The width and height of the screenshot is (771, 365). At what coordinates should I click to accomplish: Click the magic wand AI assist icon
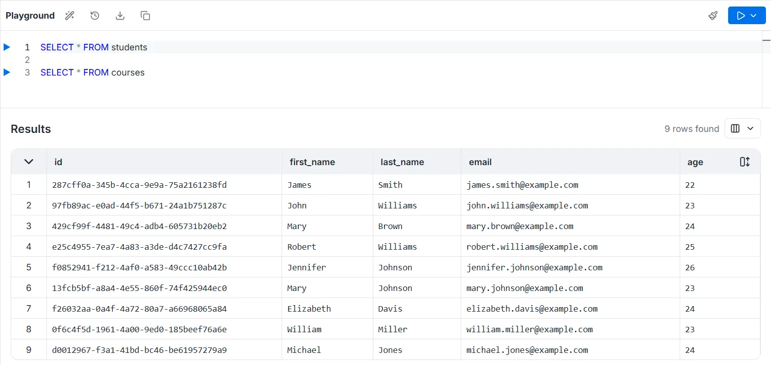point(70,16)
